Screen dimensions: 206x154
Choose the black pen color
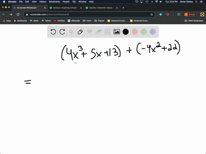tap(126, 32)
